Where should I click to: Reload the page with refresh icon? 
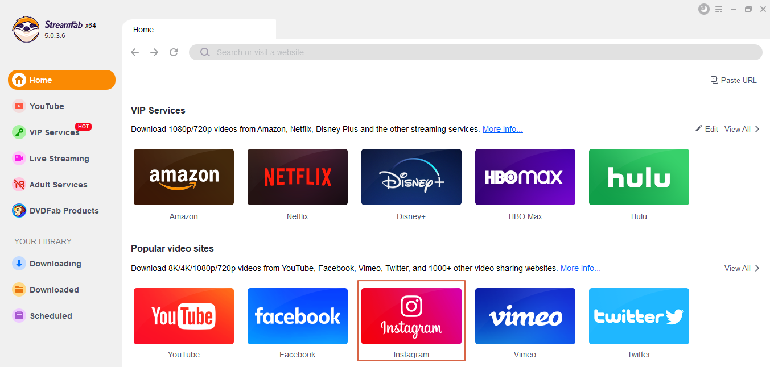click(x=174, y=52)
